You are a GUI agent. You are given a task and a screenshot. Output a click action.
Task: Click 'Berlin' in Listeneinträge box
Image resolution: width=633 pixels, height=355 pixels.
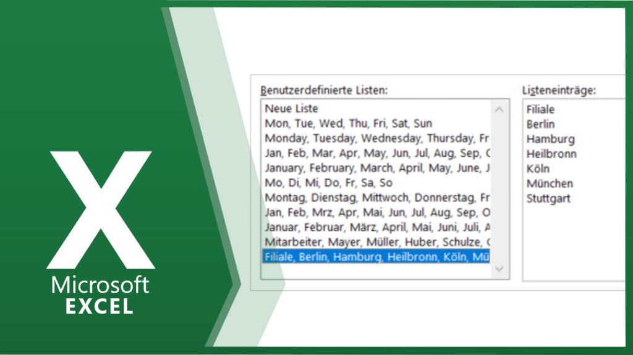[540, 124]
